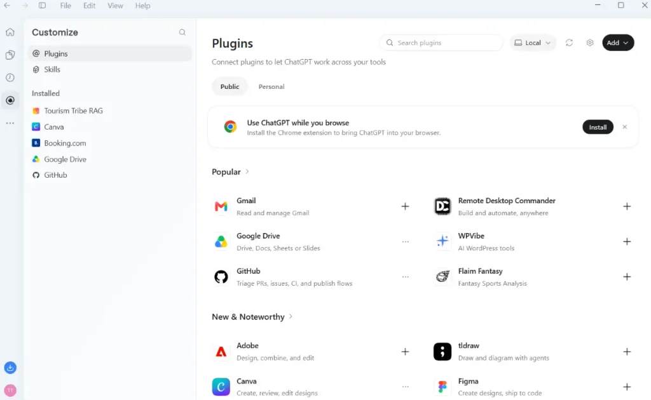Go forward with the forward arrow
651x400 pixels.
(25, 5)
